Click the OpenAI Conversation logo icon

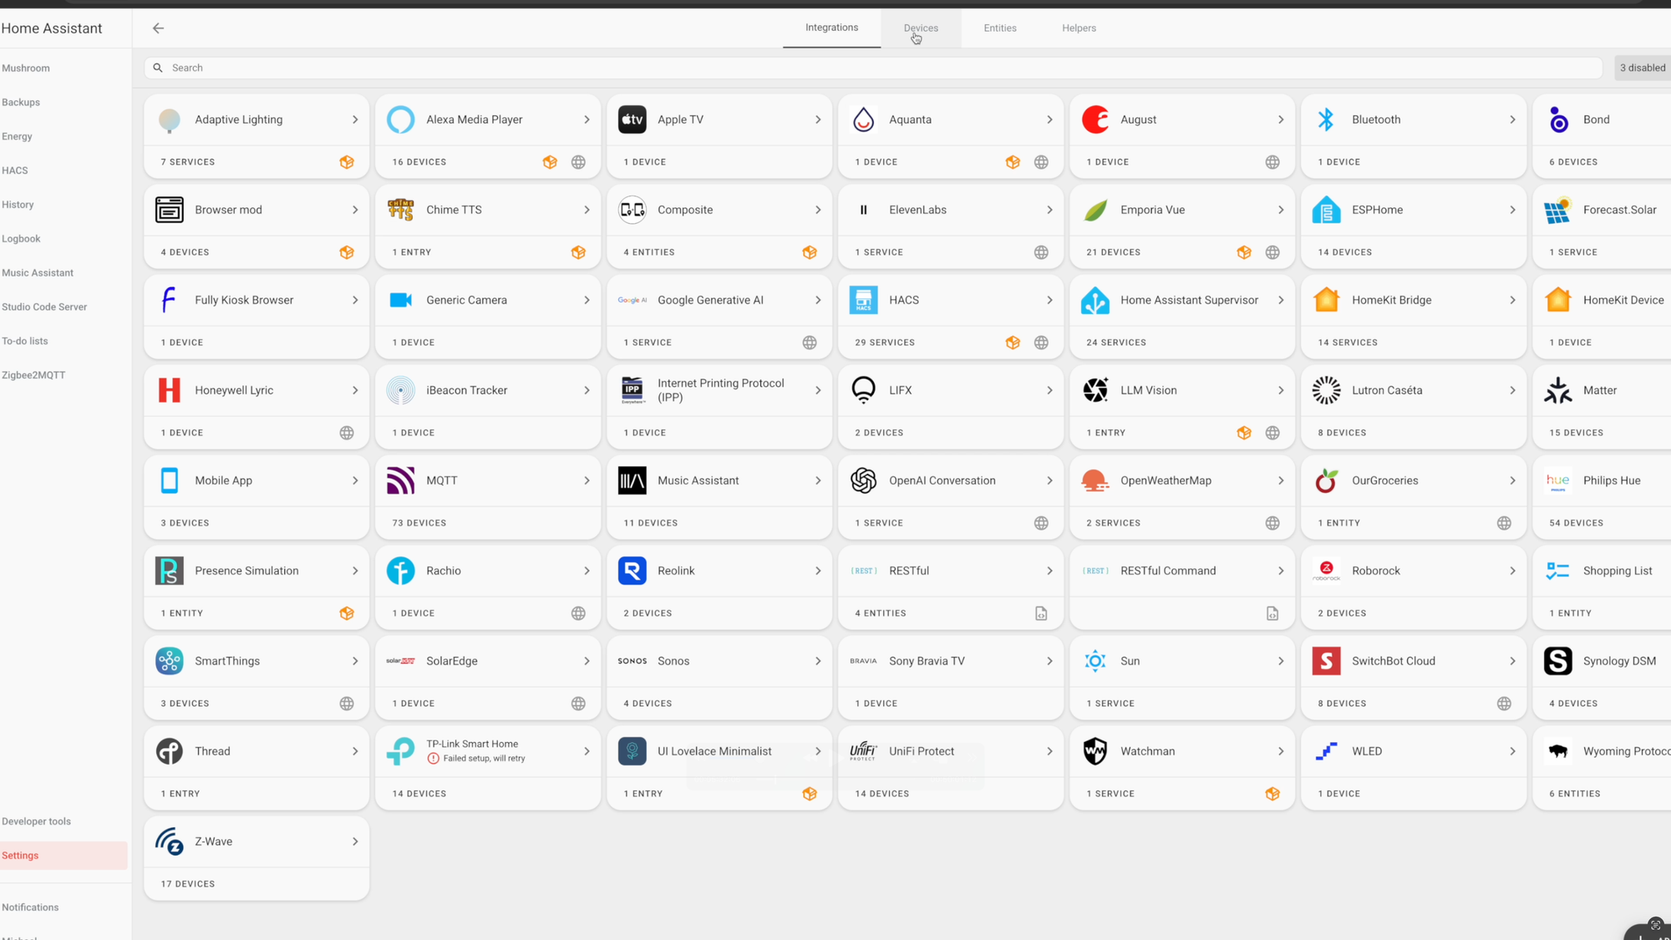coord(864,480)
